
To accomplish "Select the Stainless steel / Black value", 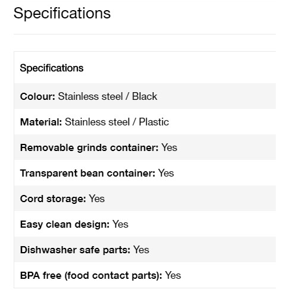I will click(x=108, y=96).
